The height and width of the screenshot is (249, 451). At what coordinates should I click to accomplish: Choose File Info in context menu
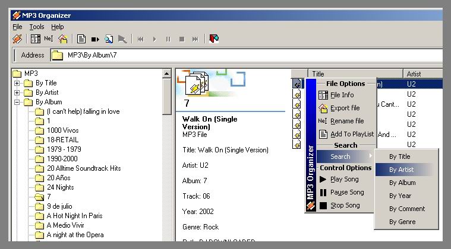coord(346,95)
